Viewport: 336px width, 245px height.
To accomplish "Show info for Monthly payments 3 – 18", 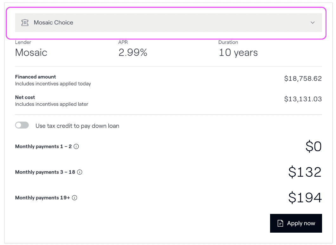I will click(x=80, y=172).
